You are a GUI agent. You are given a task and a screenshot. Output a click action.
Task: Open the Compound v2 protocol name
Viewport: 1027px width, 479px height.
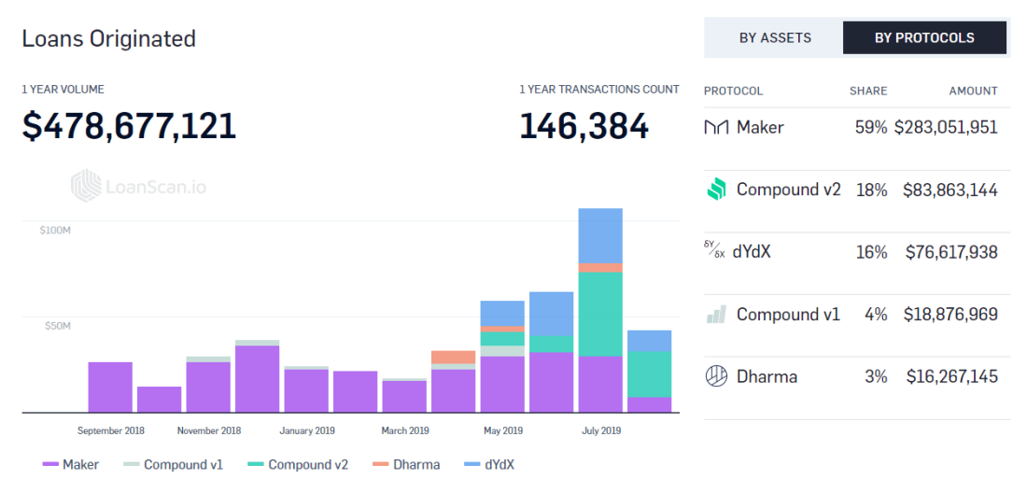tap(789, 190)
